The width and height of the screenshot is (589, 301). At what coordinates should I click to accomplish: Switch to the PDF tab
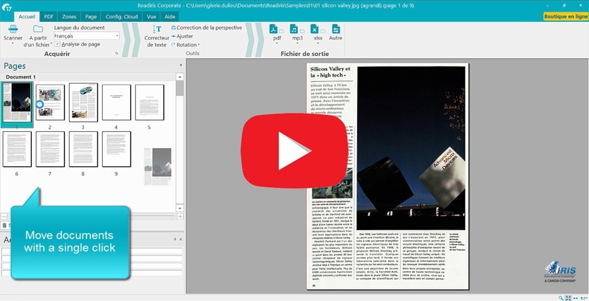pos(48,16)
